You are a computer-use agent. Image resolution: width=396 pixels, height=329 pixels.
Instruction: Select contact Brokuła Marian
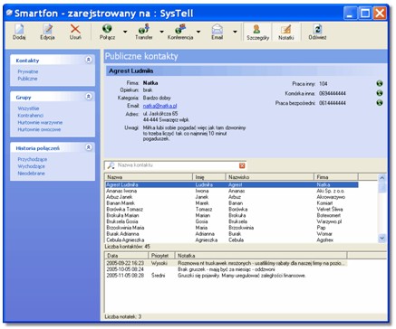[x=232, y=215]
